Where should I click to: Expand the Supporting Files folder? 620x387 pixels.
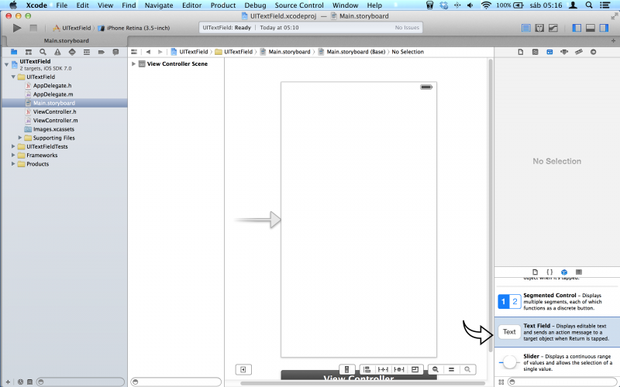[x=20, y=138]
